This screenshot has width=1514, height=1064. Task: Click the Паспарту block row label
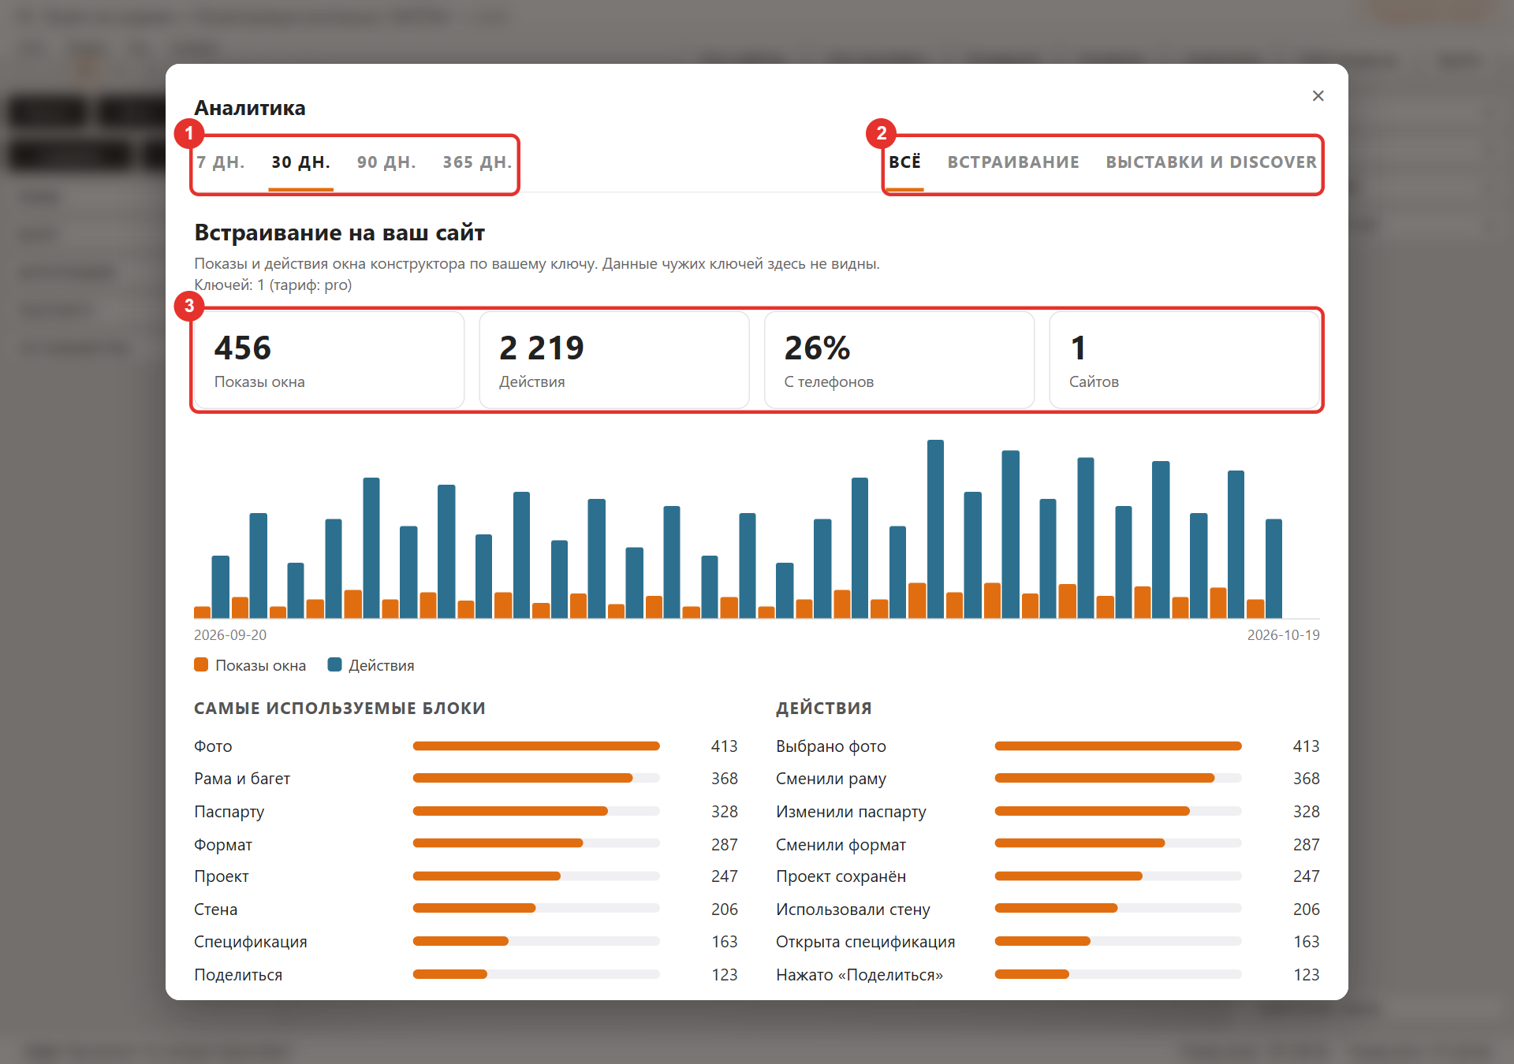click(x=229, y=811)
